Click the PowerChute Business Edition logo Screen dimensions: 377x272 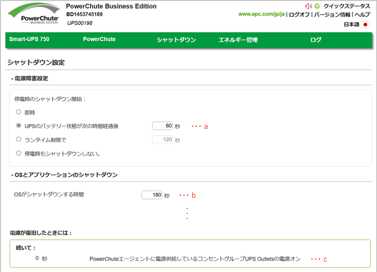[34, 14]
